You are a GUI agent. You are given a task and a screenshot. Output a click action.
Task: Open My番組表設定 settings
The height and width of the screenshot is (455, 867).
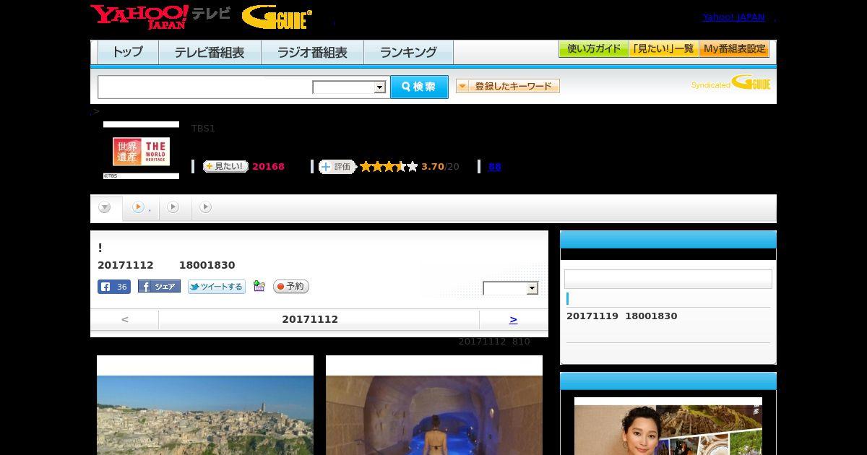(x=734, y=49)
